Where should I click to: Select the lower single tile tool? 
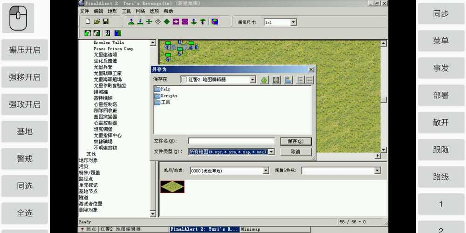pos(203,22)
